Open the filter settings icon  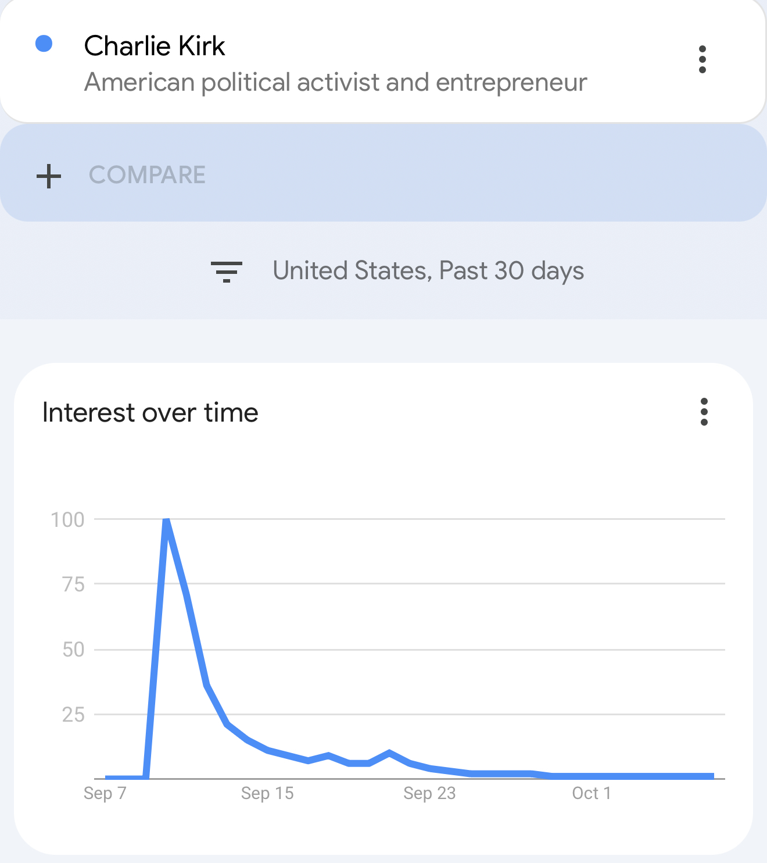point(227,272)
